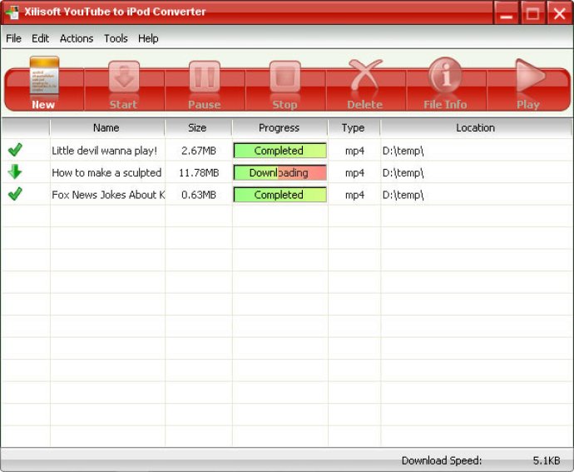Click the Download Speed label in status bar
Screen dimensions: 574x472
click(x=442, y=460)
